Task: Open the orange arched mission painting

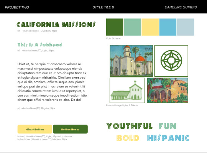Action: [x=168, y=90]
